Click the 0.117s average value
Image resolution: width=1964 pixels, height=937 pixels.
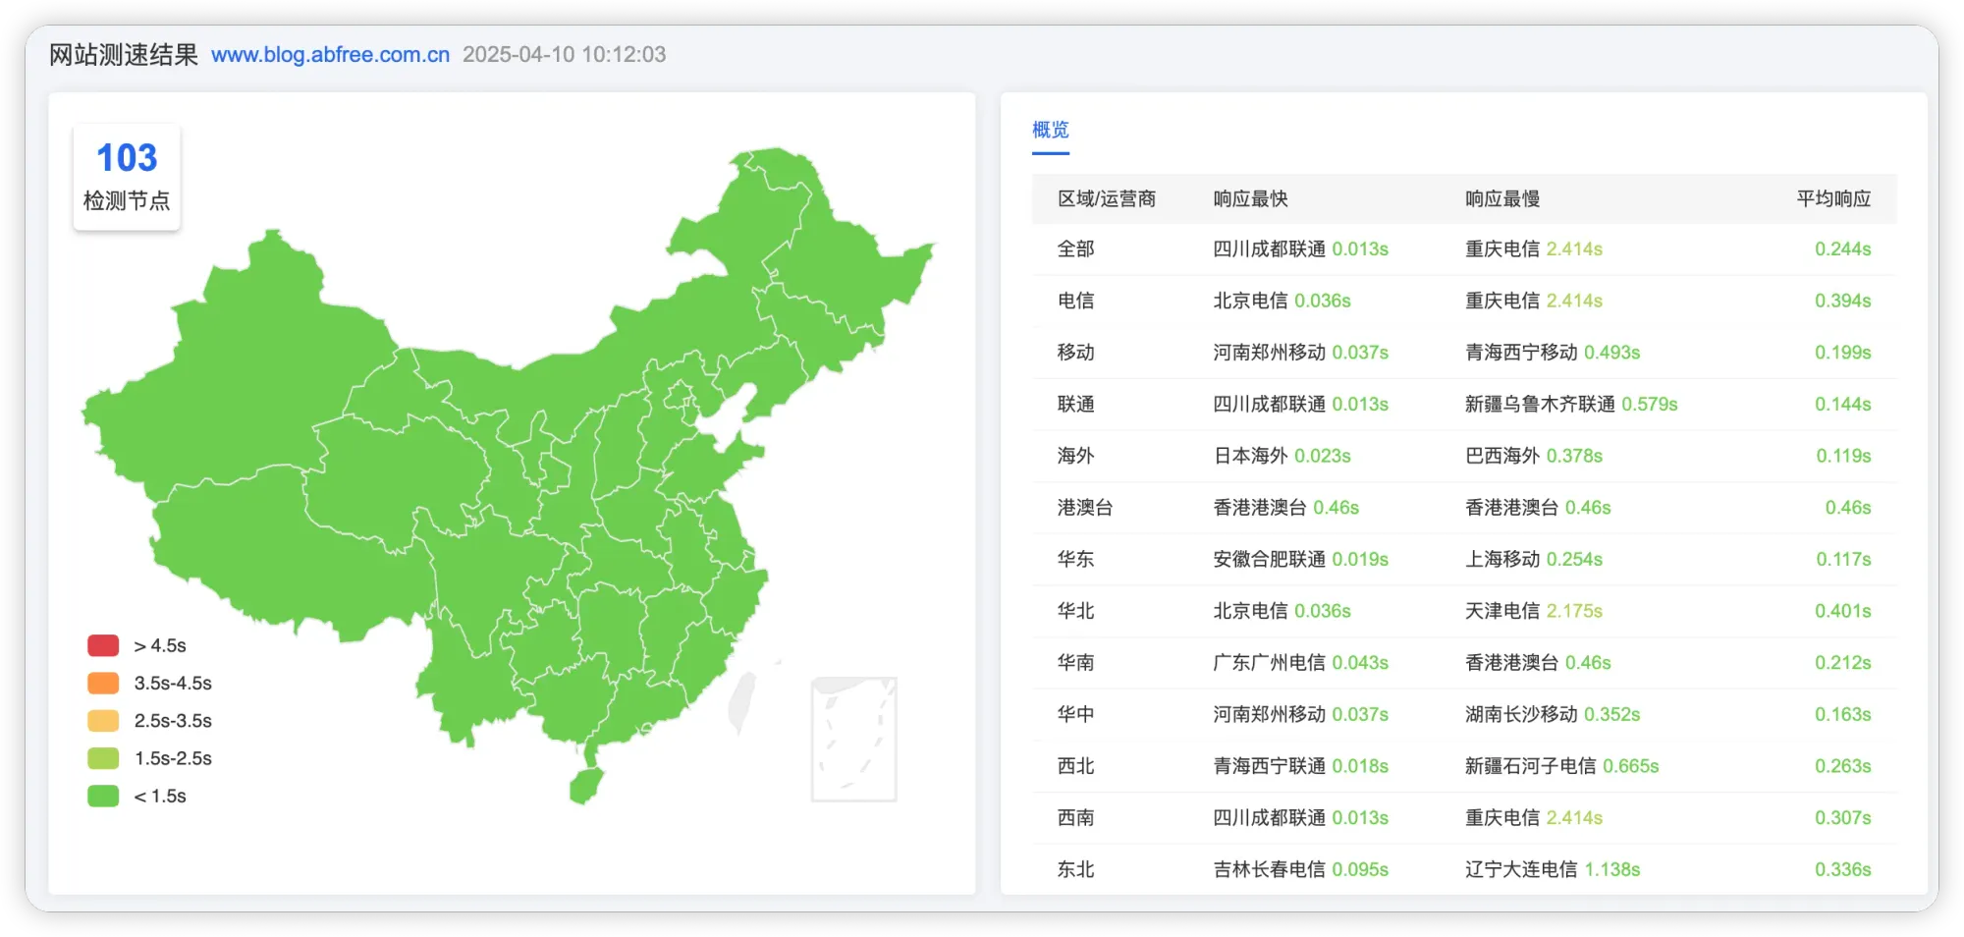[1843, 559]
